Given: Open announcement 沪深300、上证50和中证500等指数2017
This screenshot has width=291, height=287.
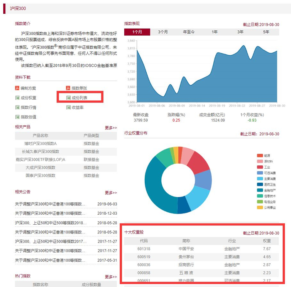Looking at the screenshot, I should [x=51, y=241].
